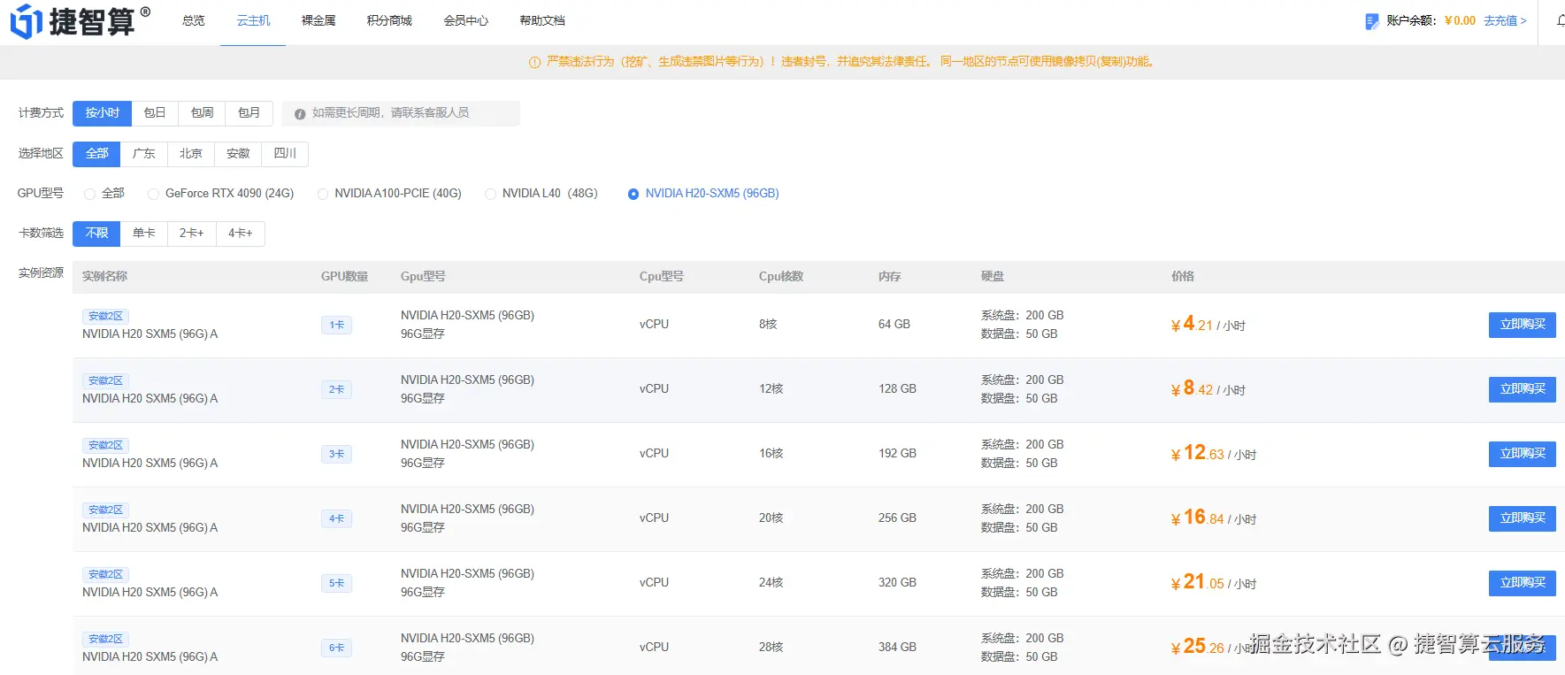Click the 去充值 link
Viewport: 1565px width, 675px height.
click(x=1505, y=20)
